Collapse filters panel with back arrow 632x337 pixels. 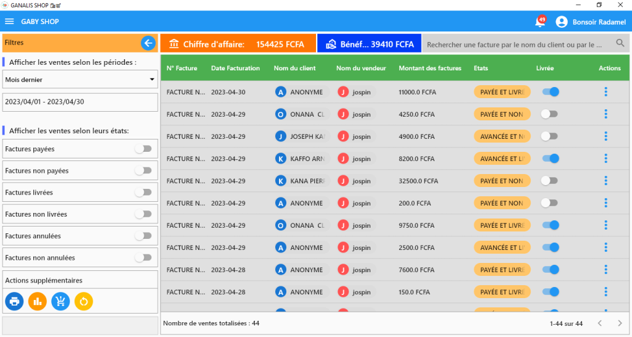148,43
